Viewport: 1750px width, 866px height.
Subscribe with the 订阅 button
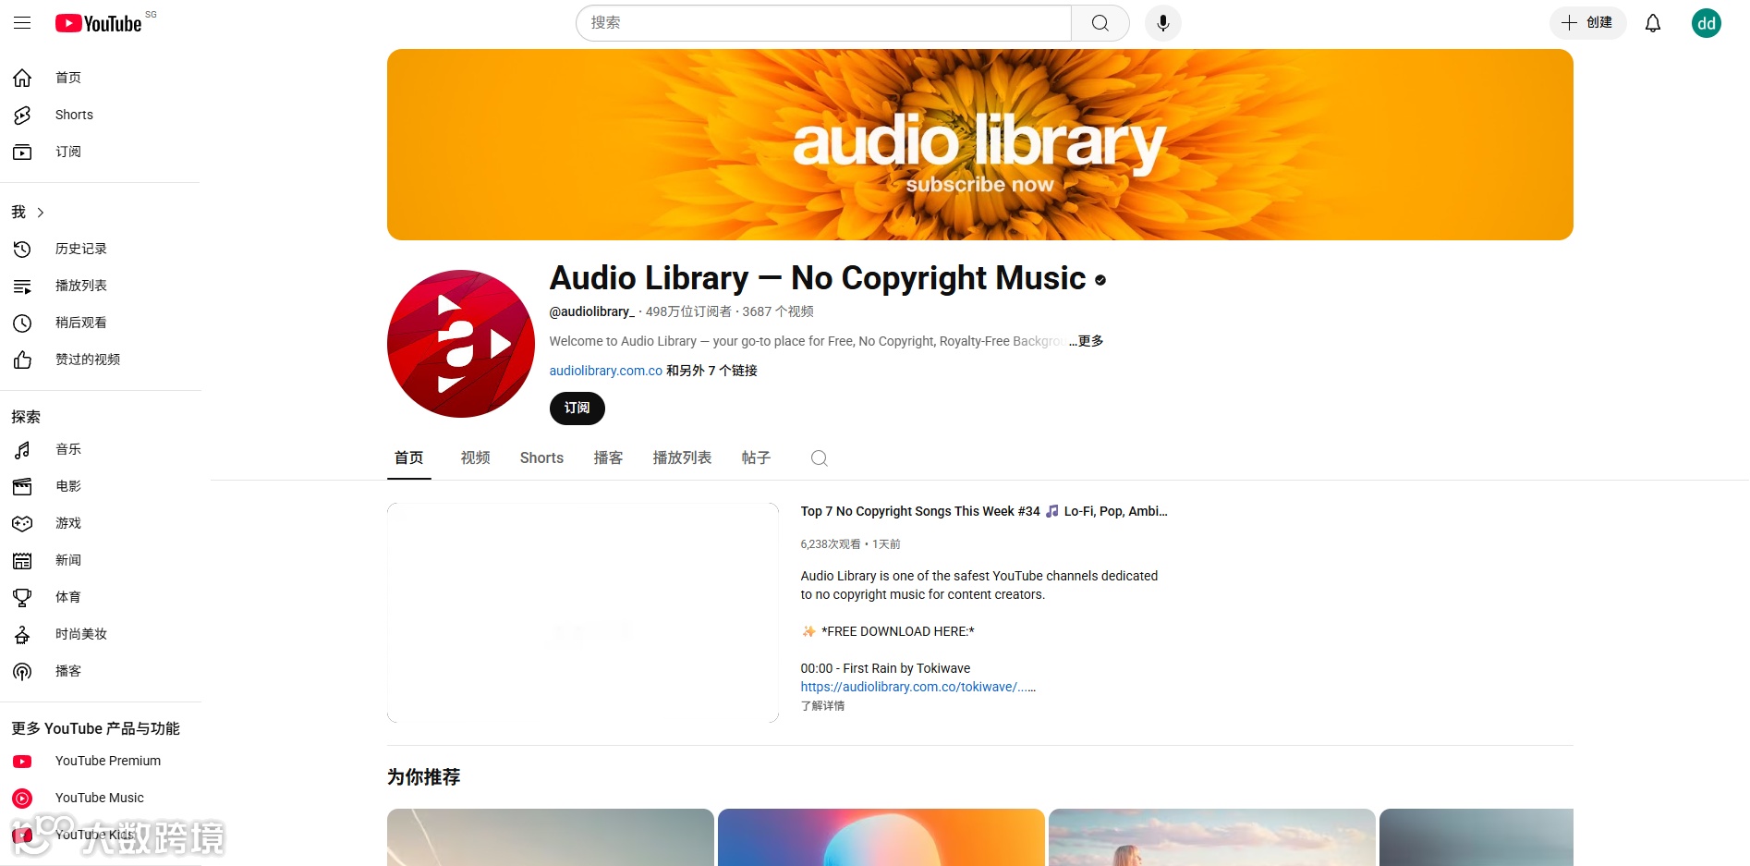pyautogui.click(x=577, y=409)
